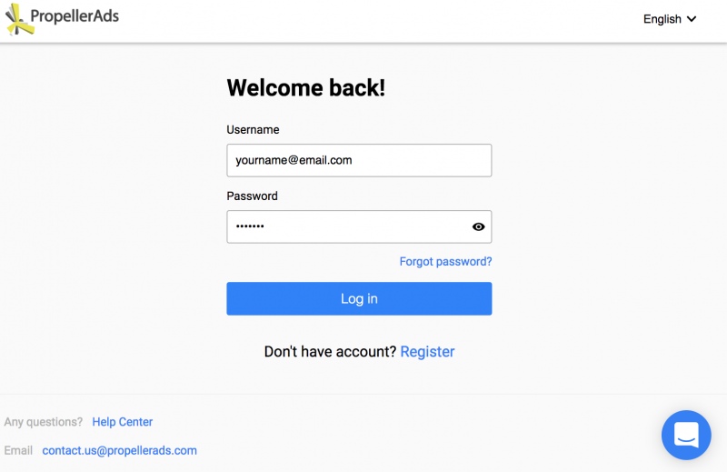Click the Welcome back! heading
This screenshot has height=472, width=727.
pos(305,88)
